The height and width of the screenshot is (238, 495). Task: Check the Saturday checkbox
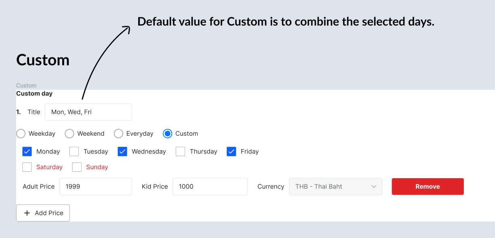pos(27,167)
